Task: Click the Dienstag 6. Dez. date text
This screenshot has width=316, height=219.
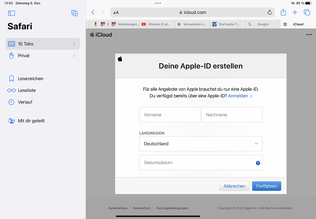Action: pyautogui.click(x=28, y=3)
